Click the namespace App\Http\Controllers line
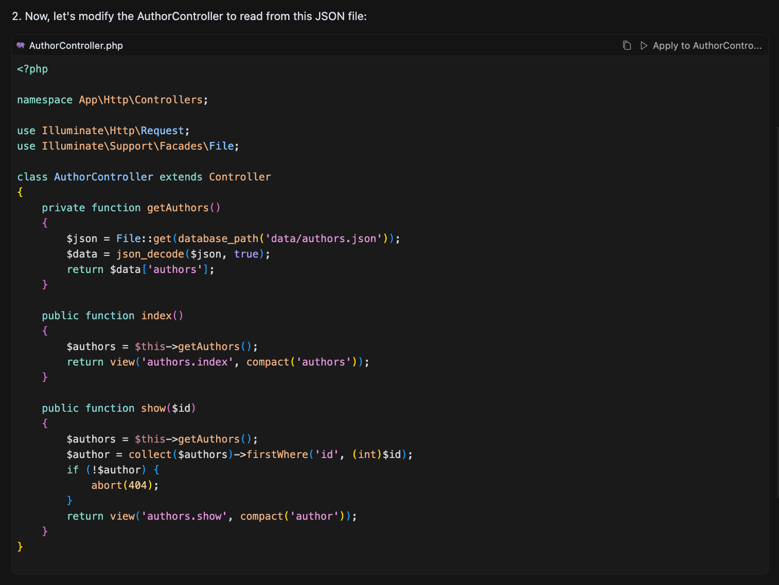 click(112, 99)
